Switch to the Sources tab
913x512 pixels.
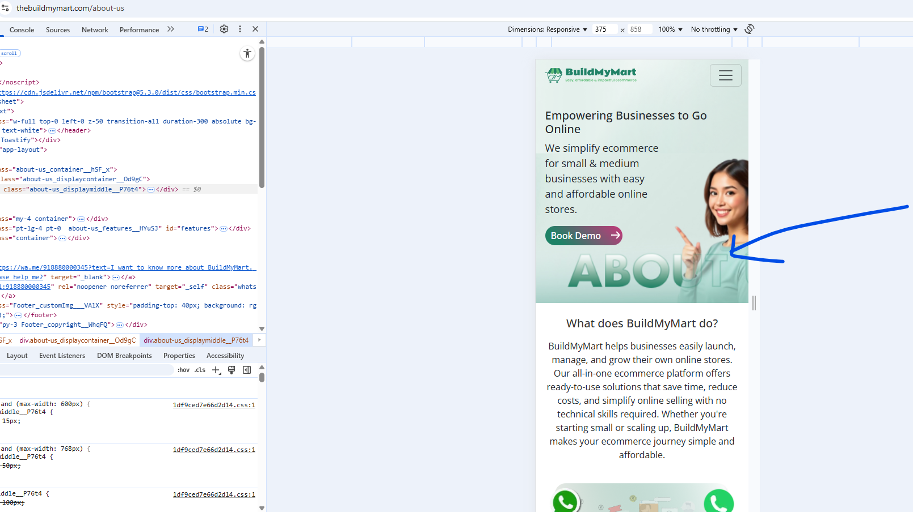[x=58, y=30]
